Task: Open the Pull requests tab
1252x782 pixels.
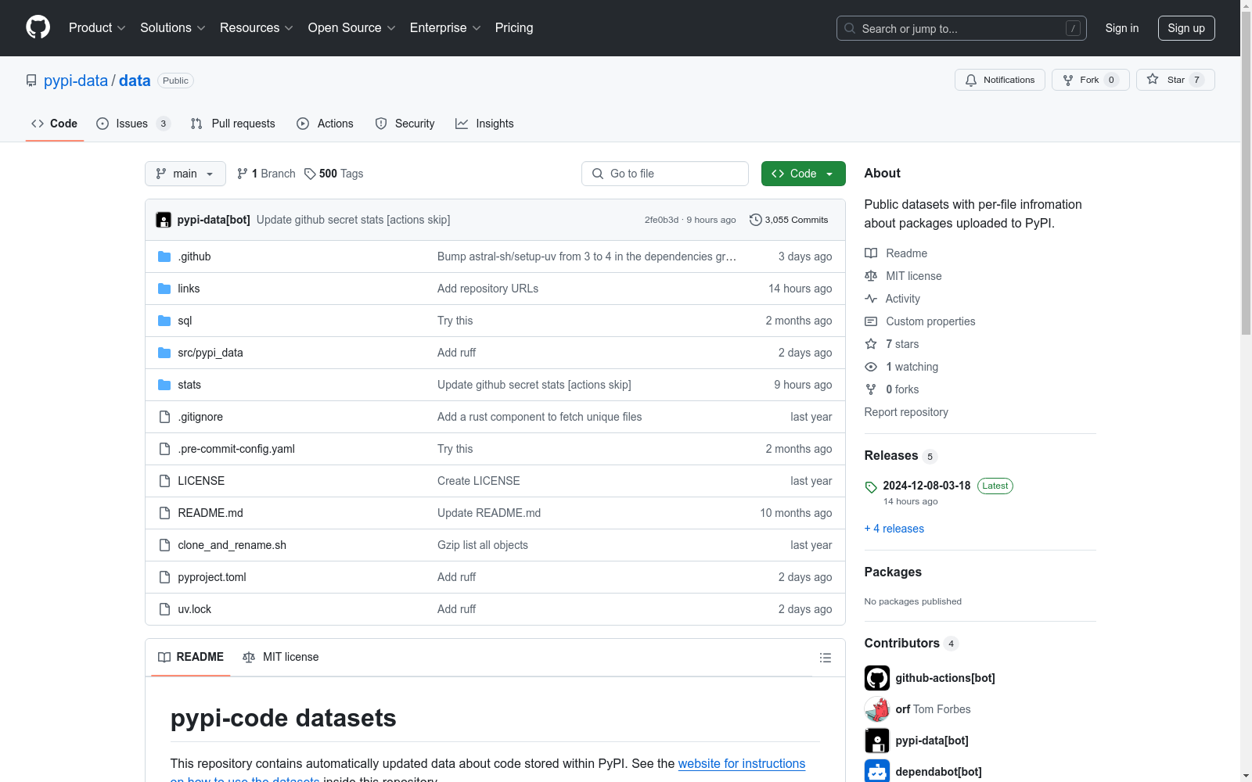Action: (233, 124)
